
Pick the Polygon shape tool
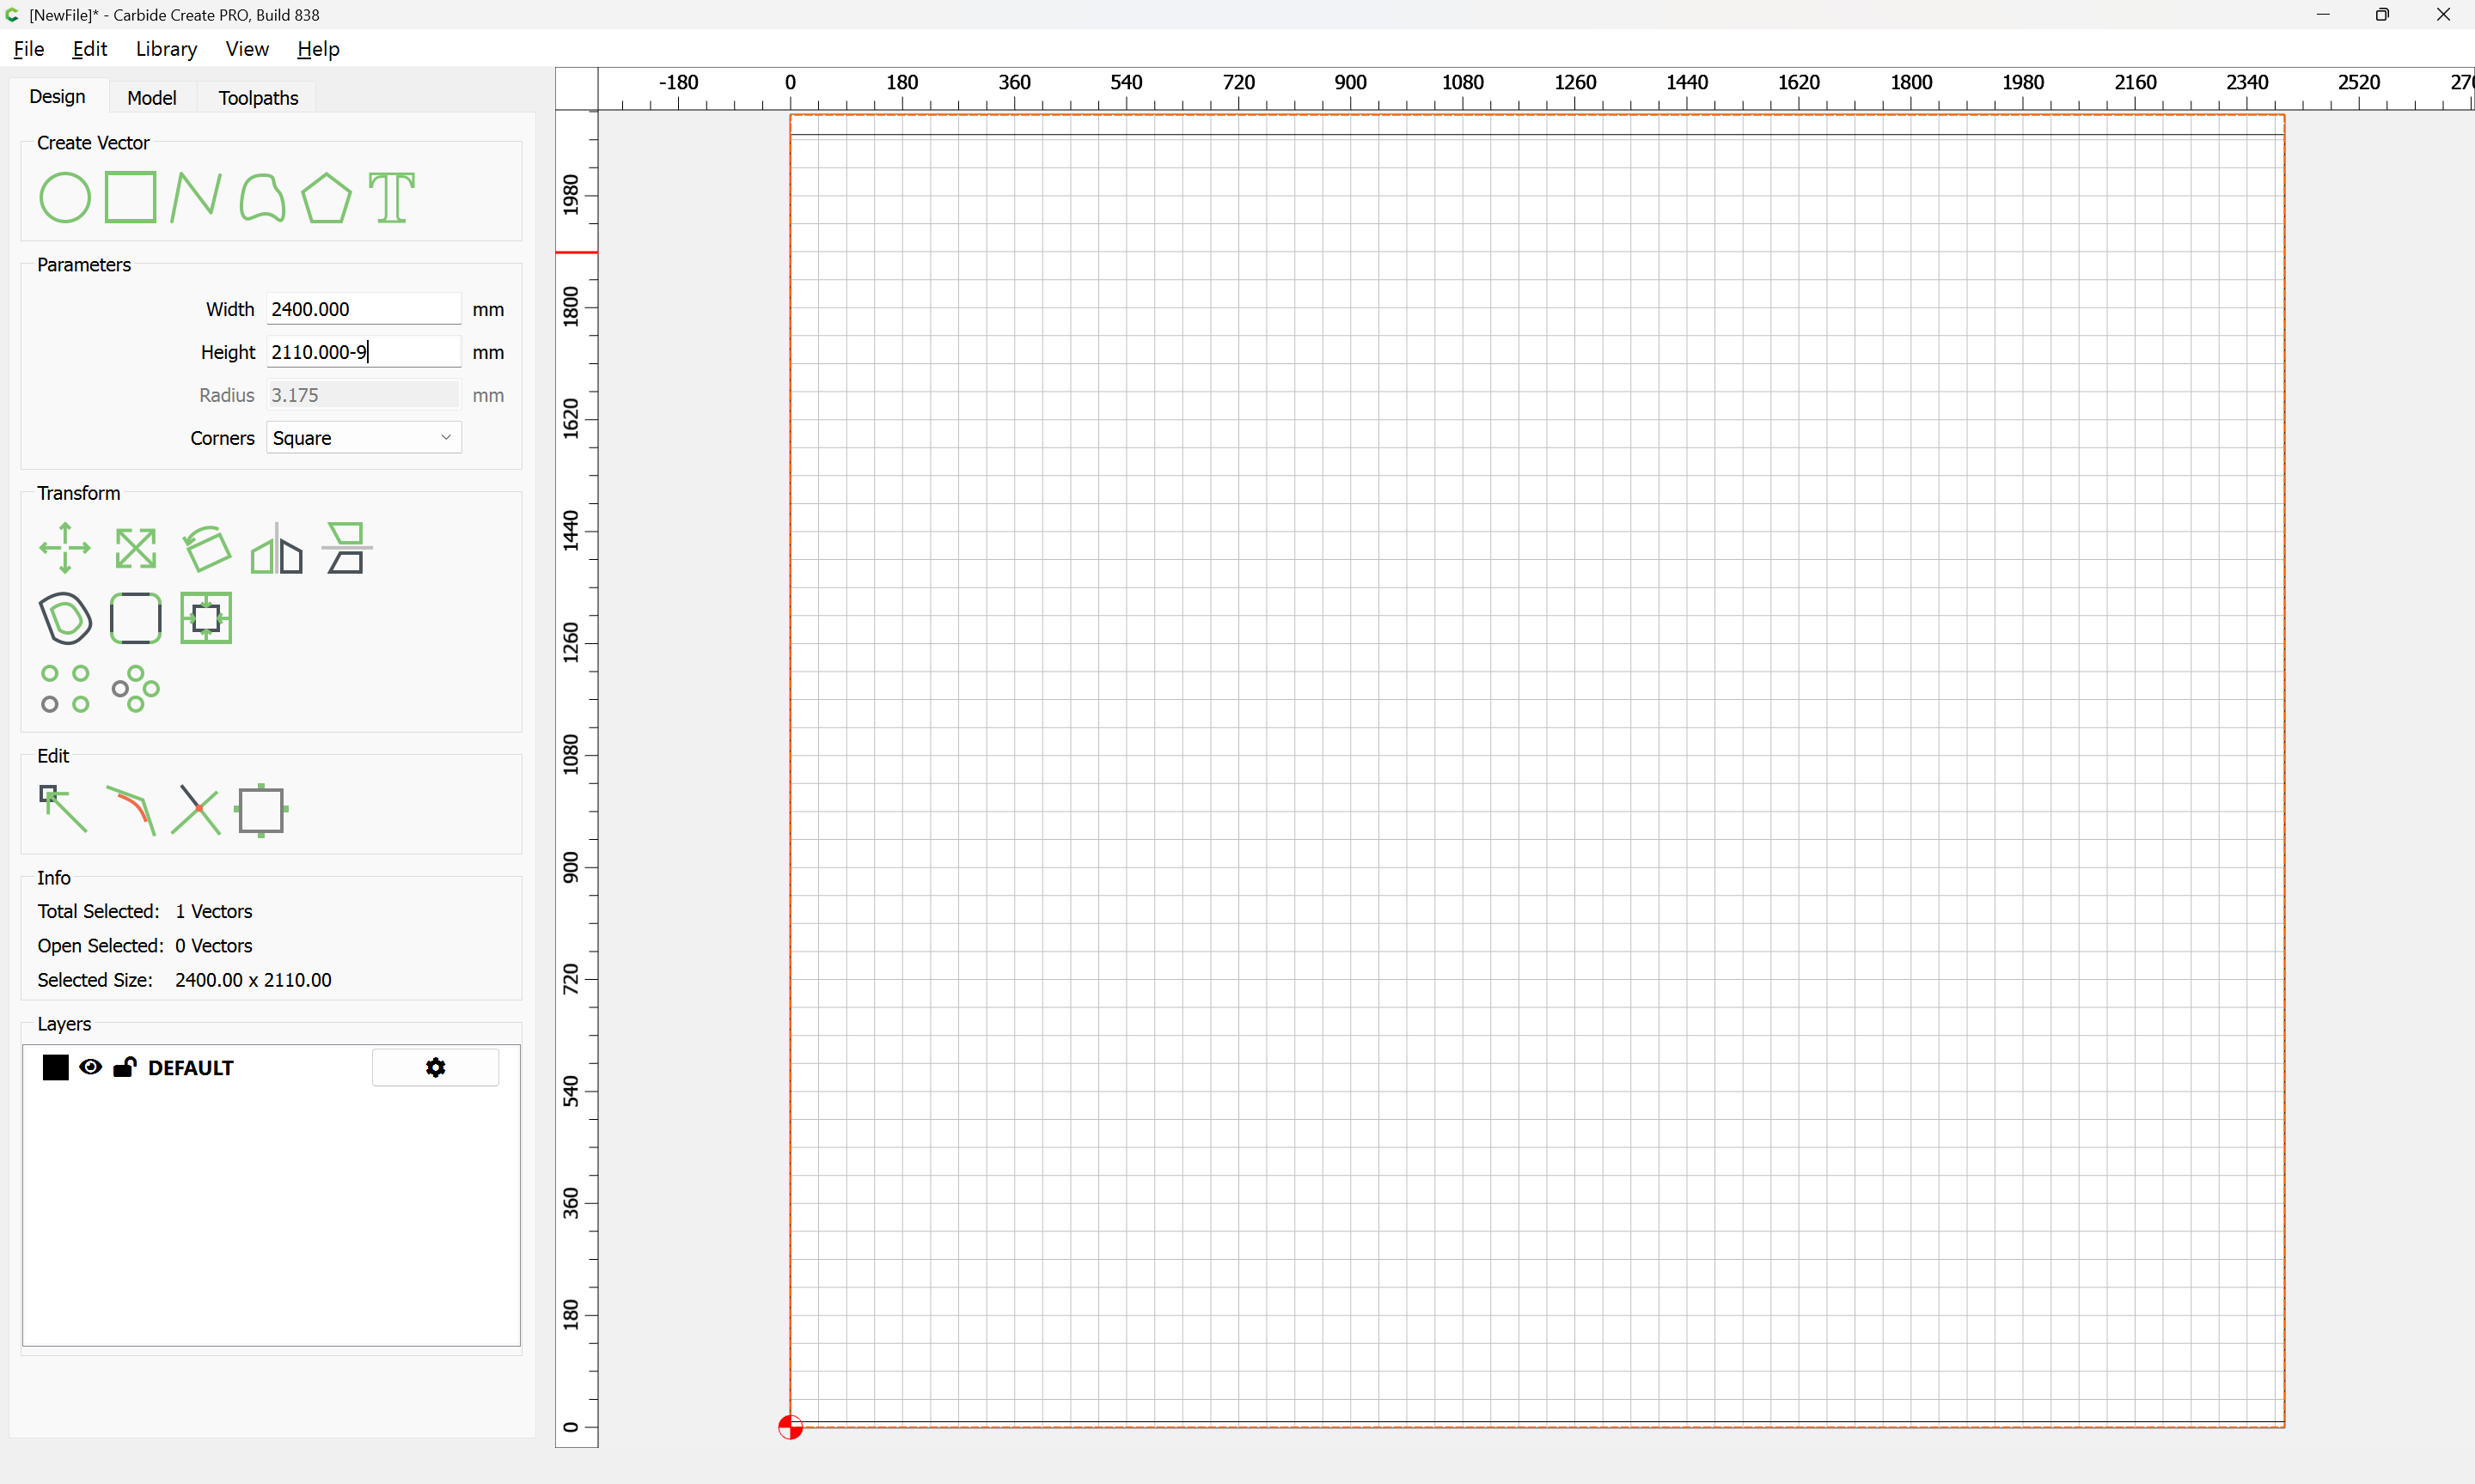click(x=326, y=197)
